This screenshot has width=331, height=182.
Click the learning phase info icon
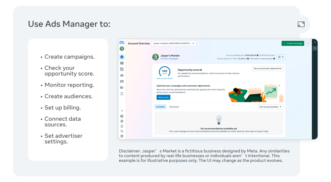(274, 59)
